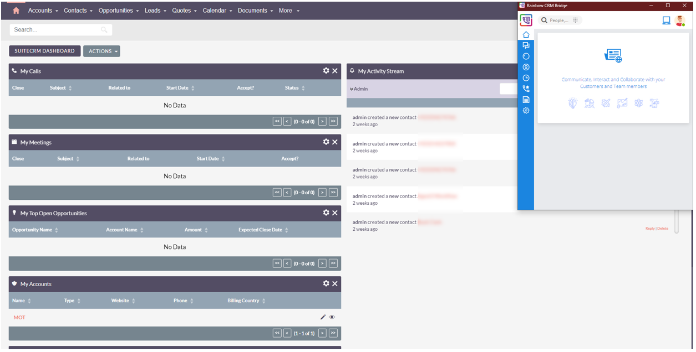Open the chat conversations icon in Rainbow sidebar

click(526, 45)
